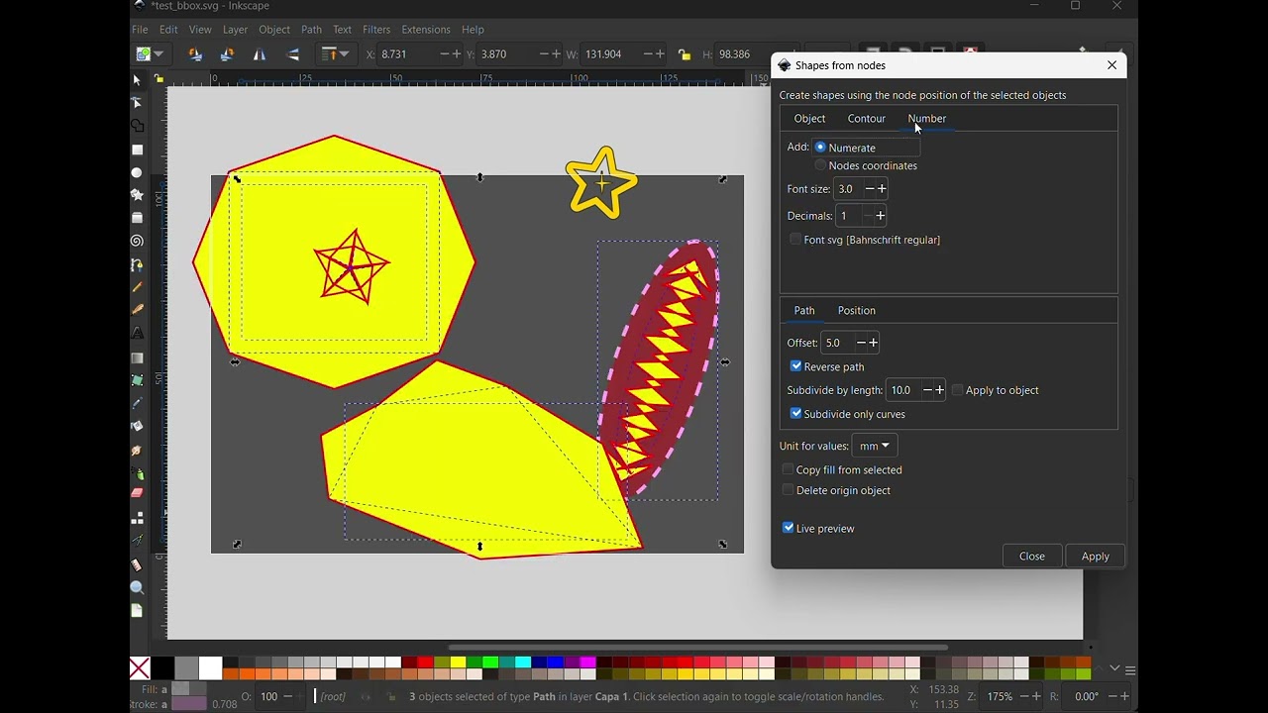Image resolution: width=1268 pixels, height=713 pixels.
Task: Rotate selection 90° counter-clockwise
Action: [195, 54]
